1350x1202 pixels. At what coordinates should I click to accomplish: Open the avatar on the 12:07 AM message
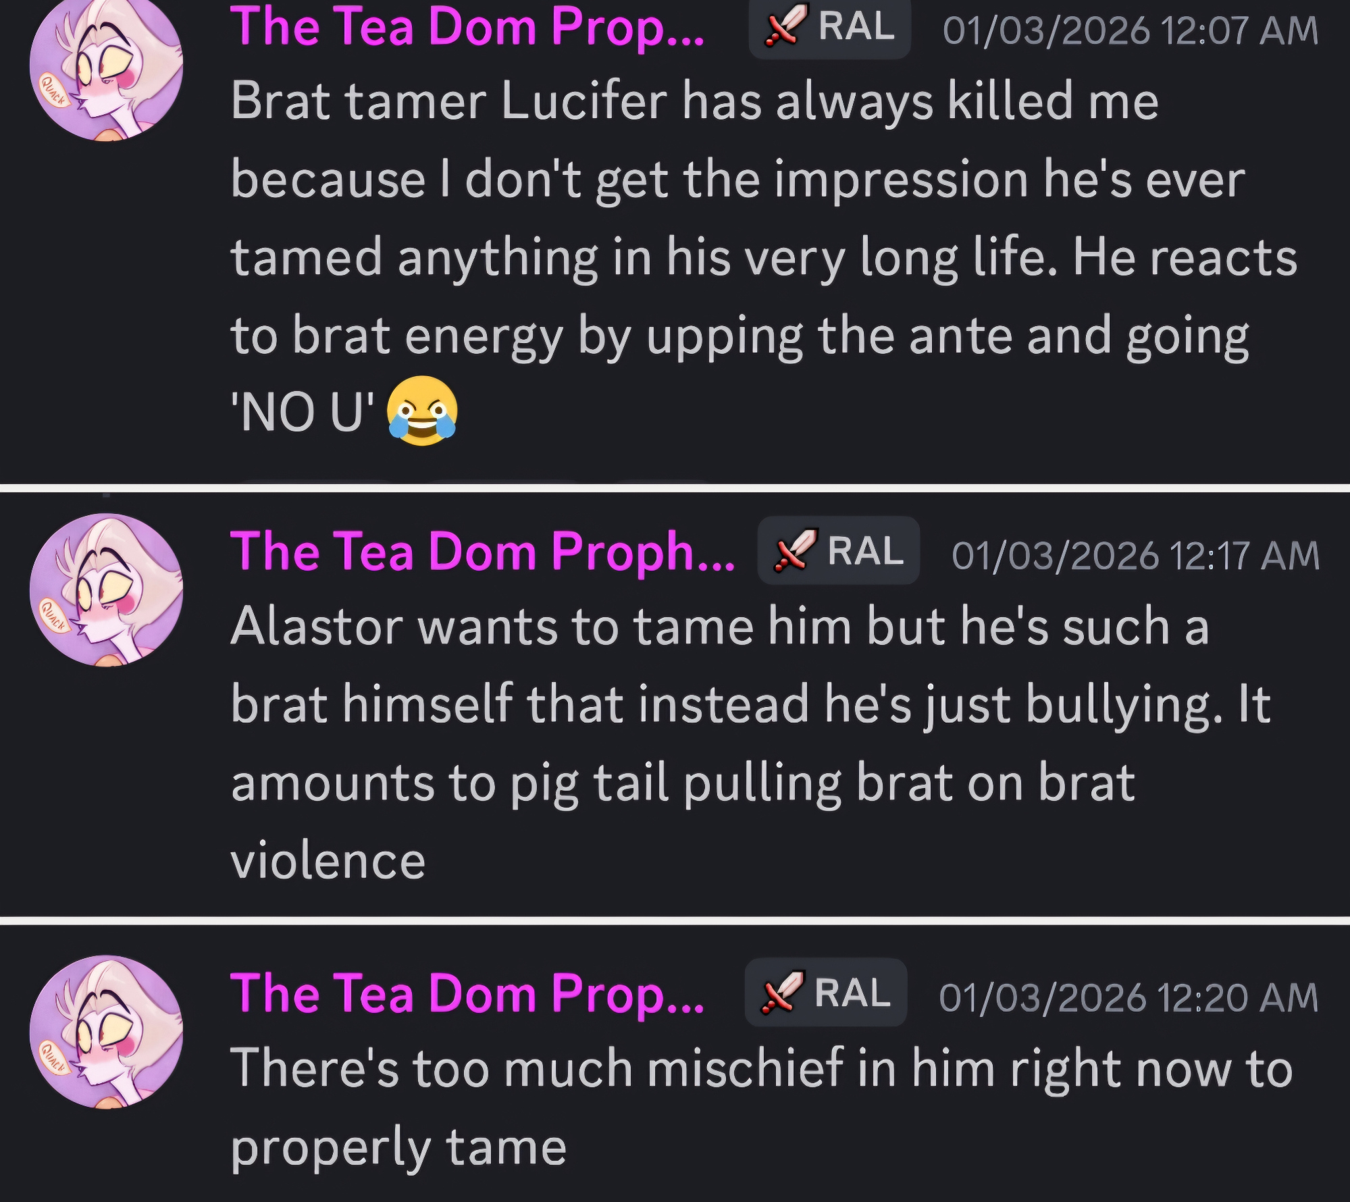tap(106, 66)
